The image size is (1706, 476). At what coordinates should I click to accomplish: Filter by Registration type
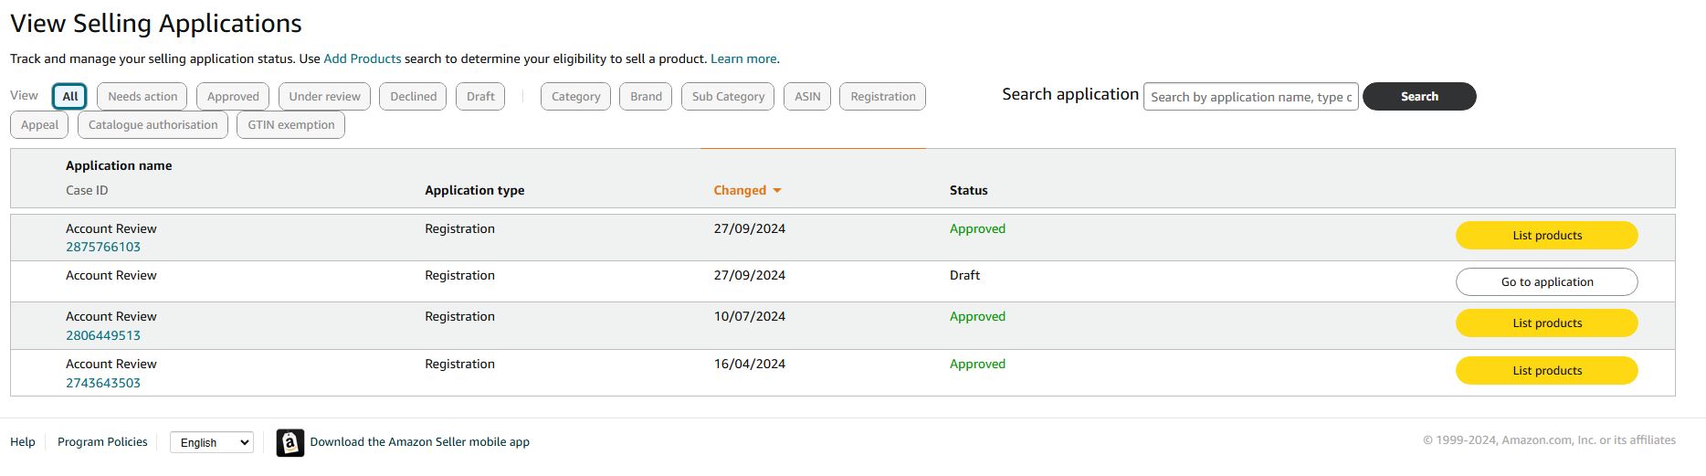(x=883, y=97)
